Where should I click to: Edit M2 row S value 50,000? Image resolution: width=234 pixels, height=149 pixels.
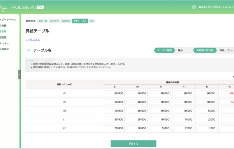(x=115, y=102)
